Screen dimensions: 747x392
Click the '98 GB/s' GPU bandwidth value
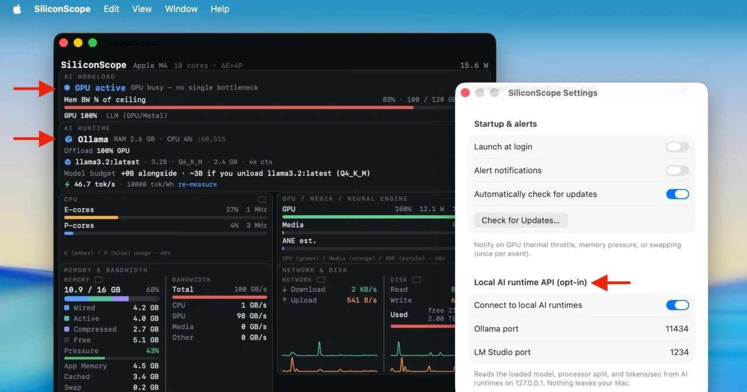[251, 316]
